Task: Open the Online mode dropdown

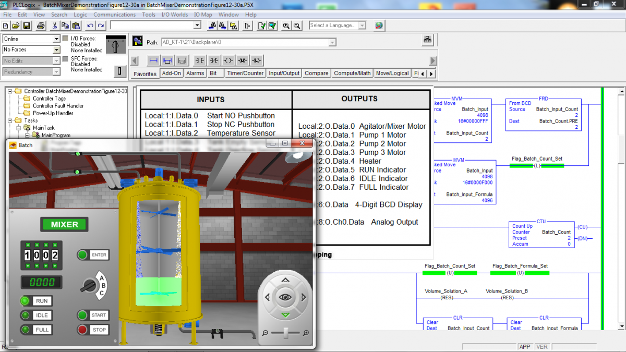Action: pyautogui.click(x=56, y=39)
